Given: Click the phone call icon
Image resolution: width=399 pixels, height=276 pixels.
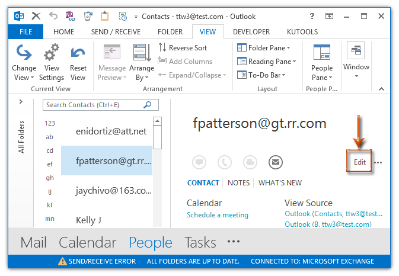Looking at the screenshot, I should pos(225,162).
